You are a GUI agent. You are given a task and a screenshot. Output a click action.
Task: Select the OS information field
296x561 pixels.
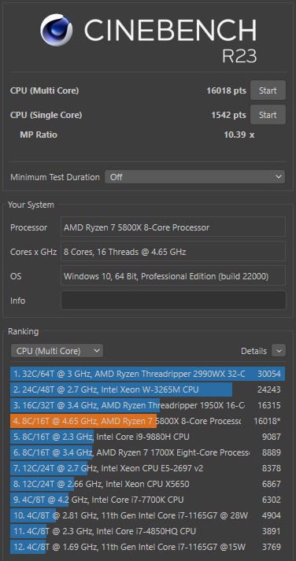click(x=173, y=276)
